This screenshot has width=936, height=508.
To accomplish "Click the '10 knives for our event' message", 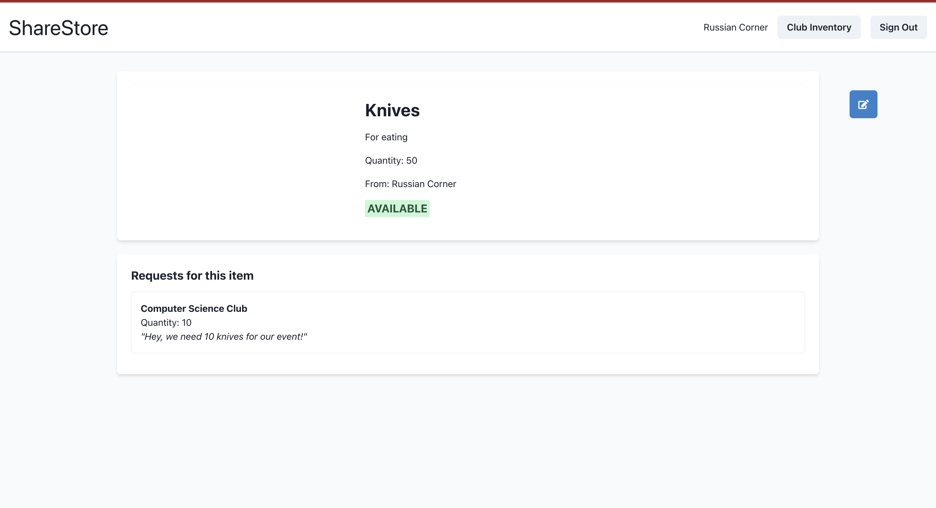I will tap(224, 337).
